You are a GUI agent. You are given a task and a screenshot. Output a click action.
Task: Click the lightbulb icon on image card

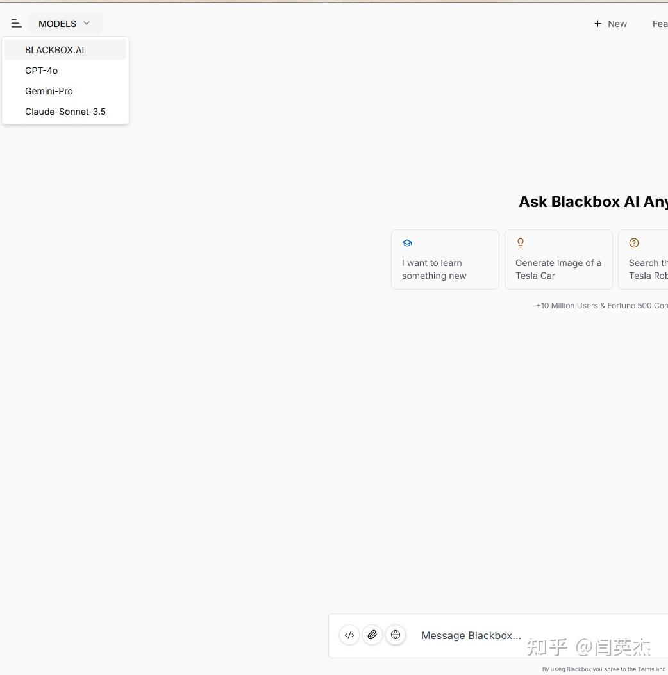tap(521, 243)
